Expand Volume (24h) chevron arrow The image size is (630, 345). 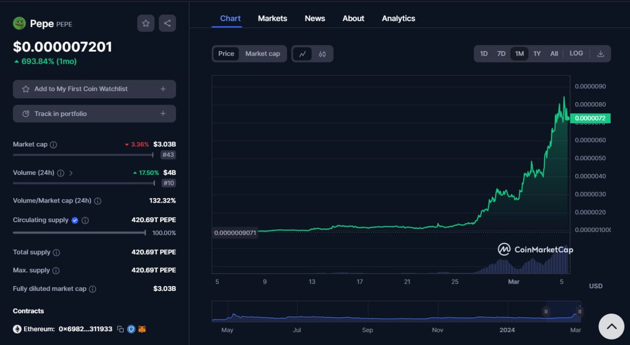71,173
